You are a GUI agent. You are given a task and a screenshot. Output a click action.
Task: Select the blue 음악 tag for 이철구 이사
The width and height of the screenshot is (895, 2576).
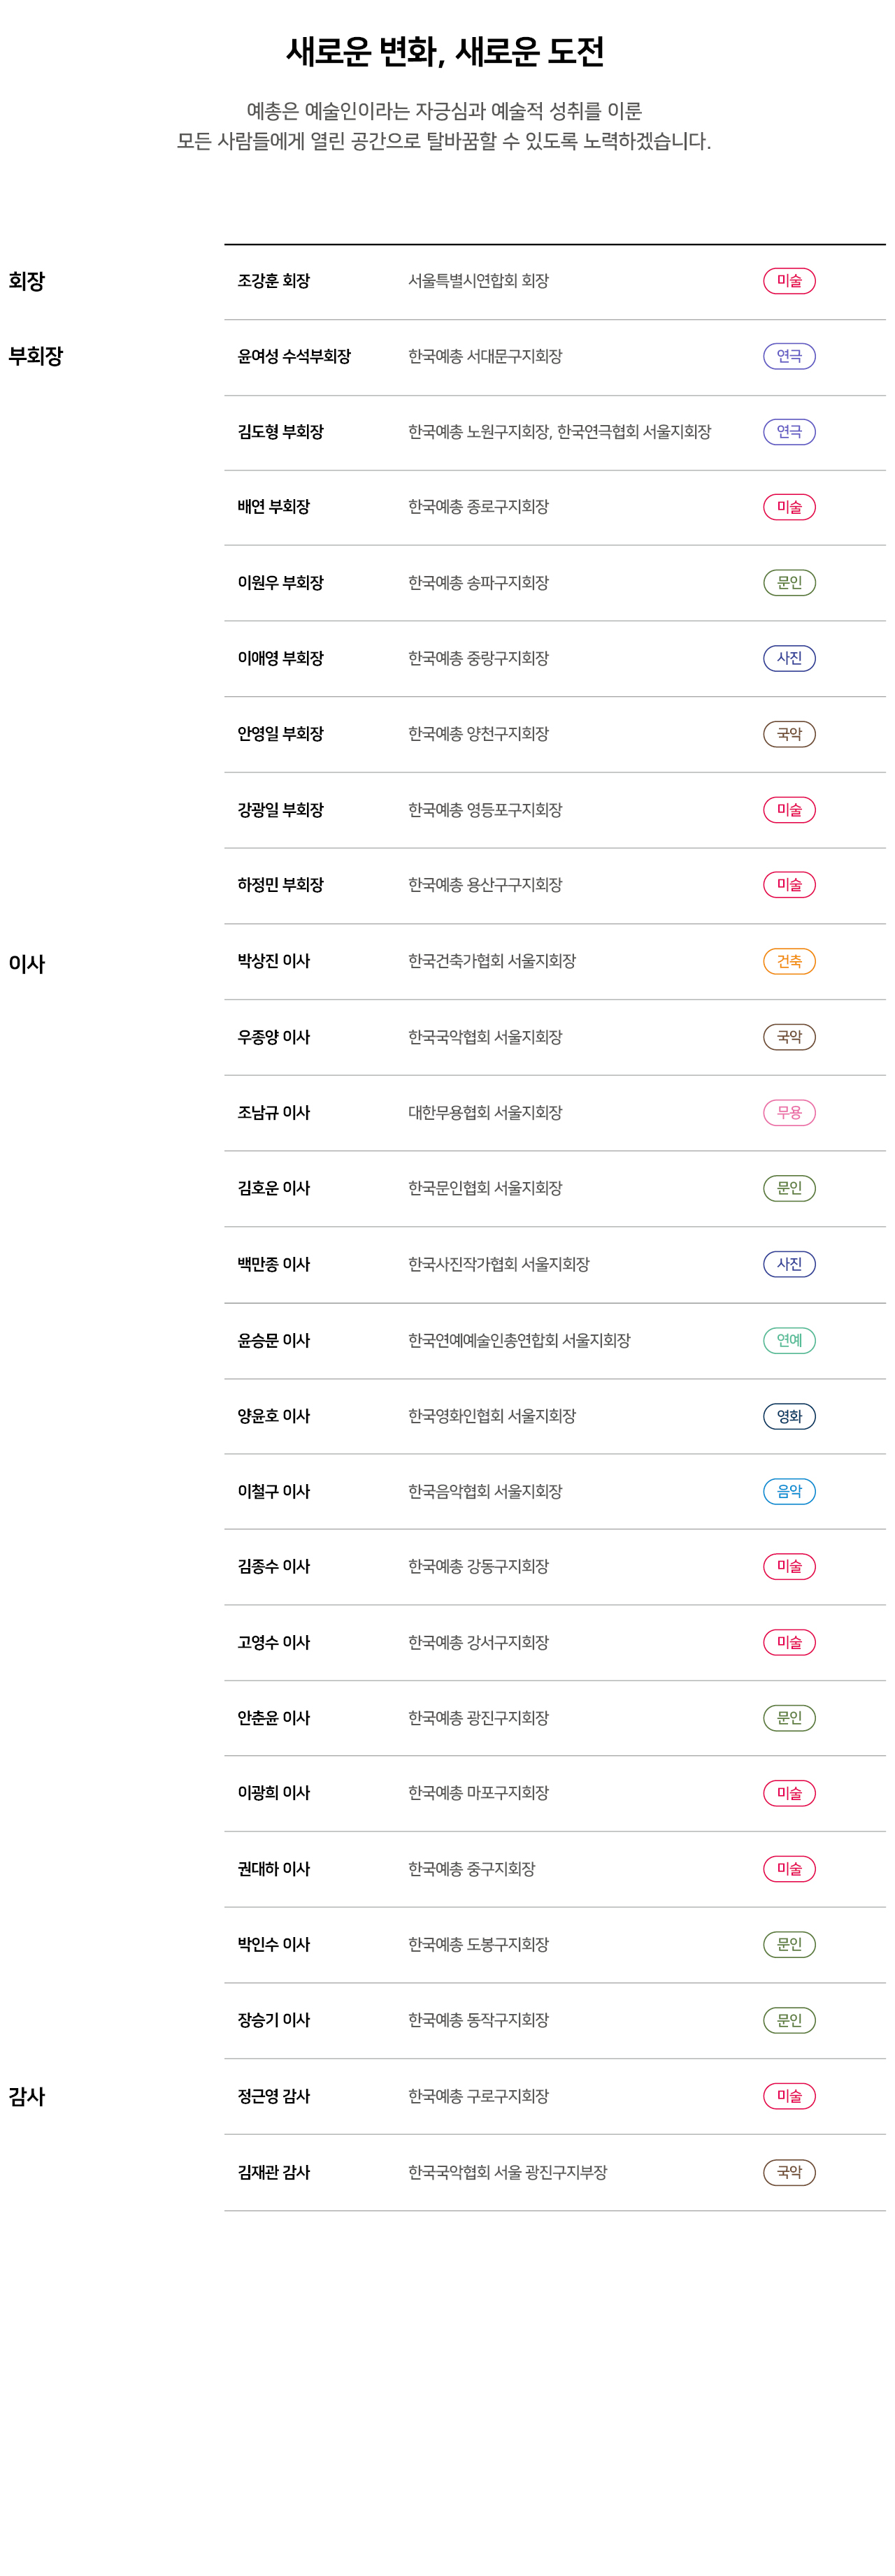tap(789, 1491)
